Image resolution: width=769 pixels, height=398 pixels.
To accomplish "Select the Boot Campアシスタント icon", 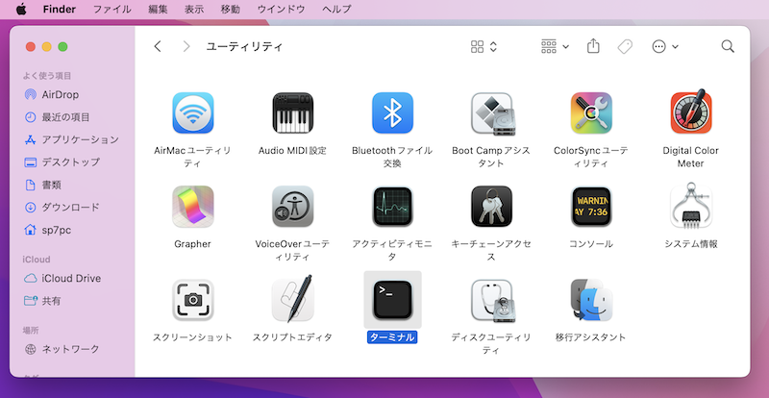I will pyautogui.click(x=491, y=113).
